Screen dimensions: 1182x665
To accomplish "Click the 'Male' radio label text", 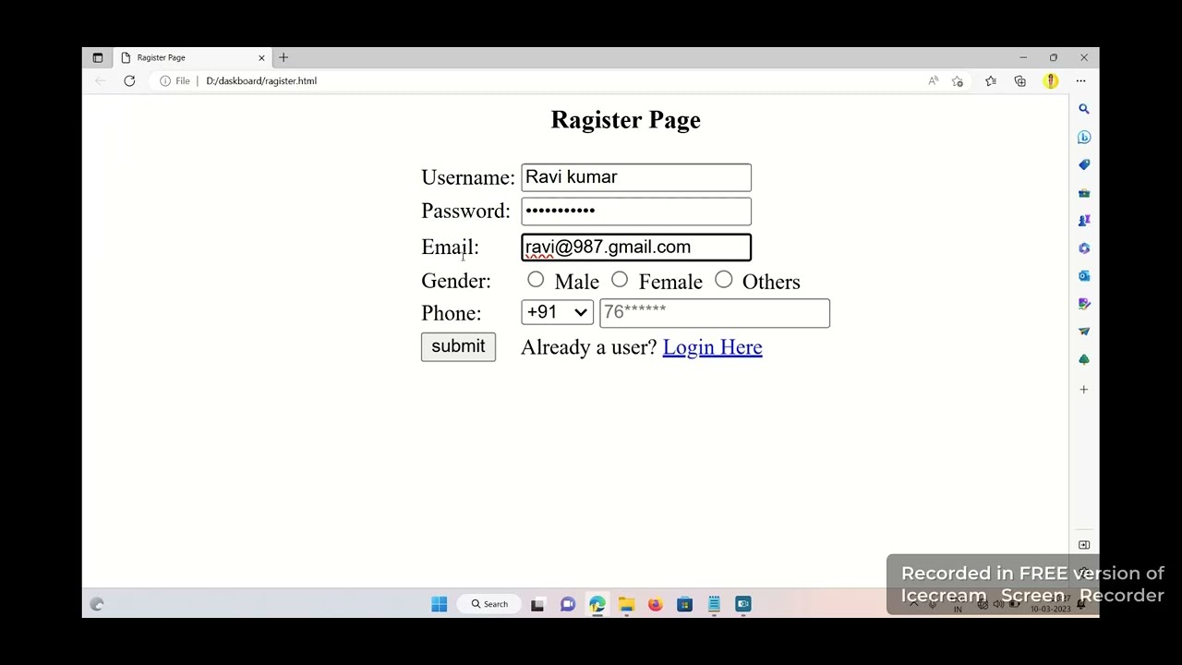I will pyautogui.click(x=576, y=282).
